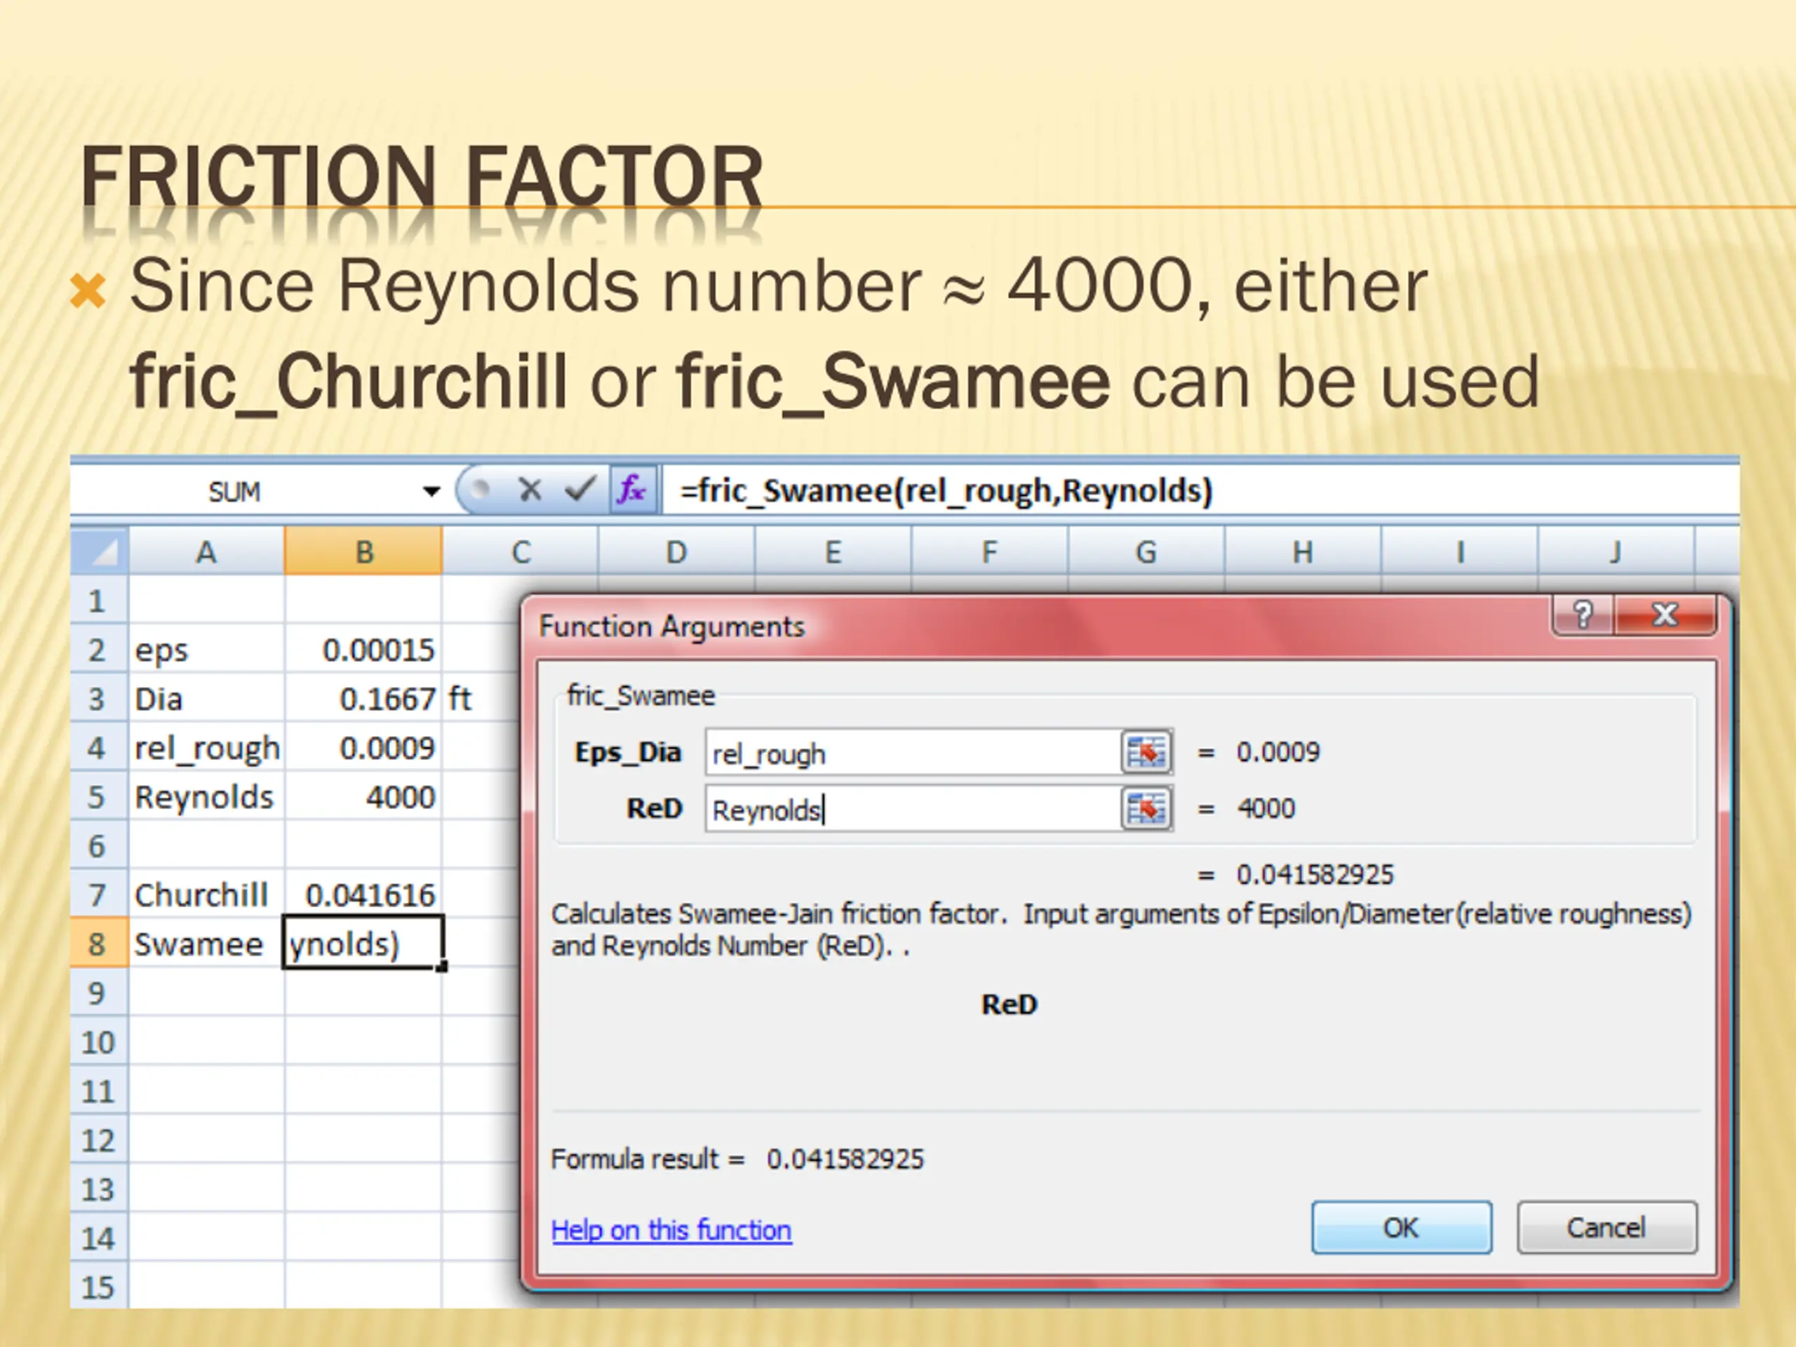Select column F header

point(989,552)
